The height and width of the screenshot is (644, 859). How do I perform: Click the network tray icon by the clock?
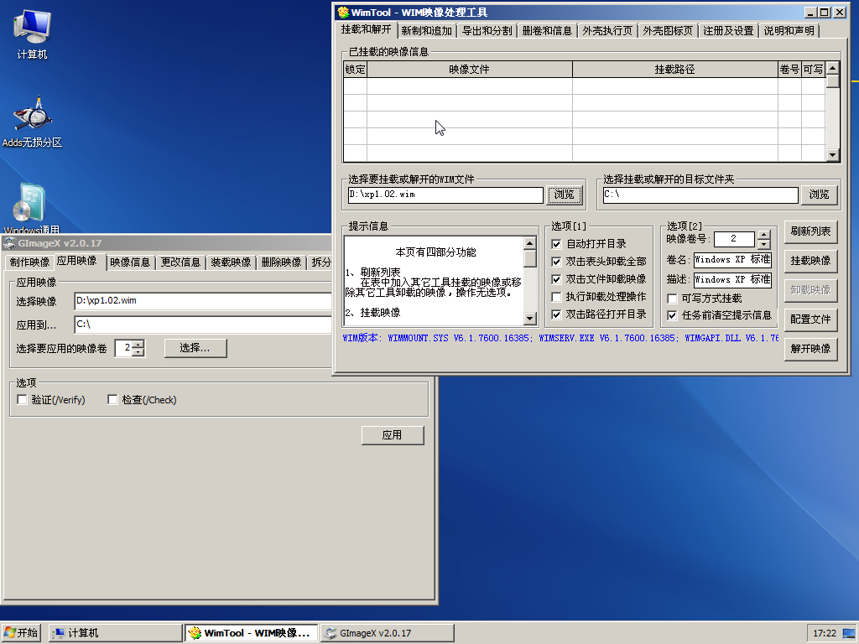(x=849, y=633)
